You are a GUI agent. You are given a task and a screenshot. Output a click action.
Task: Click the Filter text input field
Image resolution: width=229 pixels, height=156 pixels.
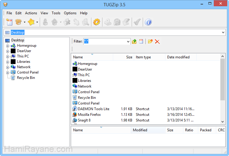tap(105, 41)
